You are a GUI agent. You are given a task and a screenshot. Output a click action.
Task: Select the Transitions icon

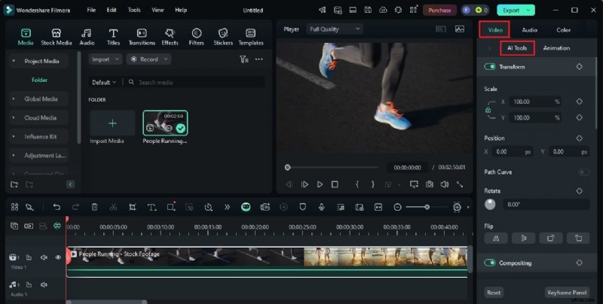[142, 36]
